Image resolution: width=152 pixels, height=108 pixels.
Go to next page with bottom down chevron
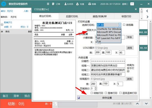point(146,104)
